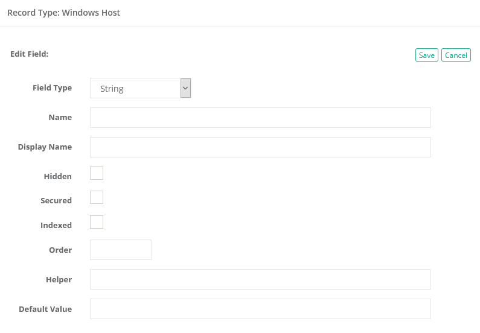
Task: Focus the Default Value input
Action: pyautogui.click(x=260, y=309)
